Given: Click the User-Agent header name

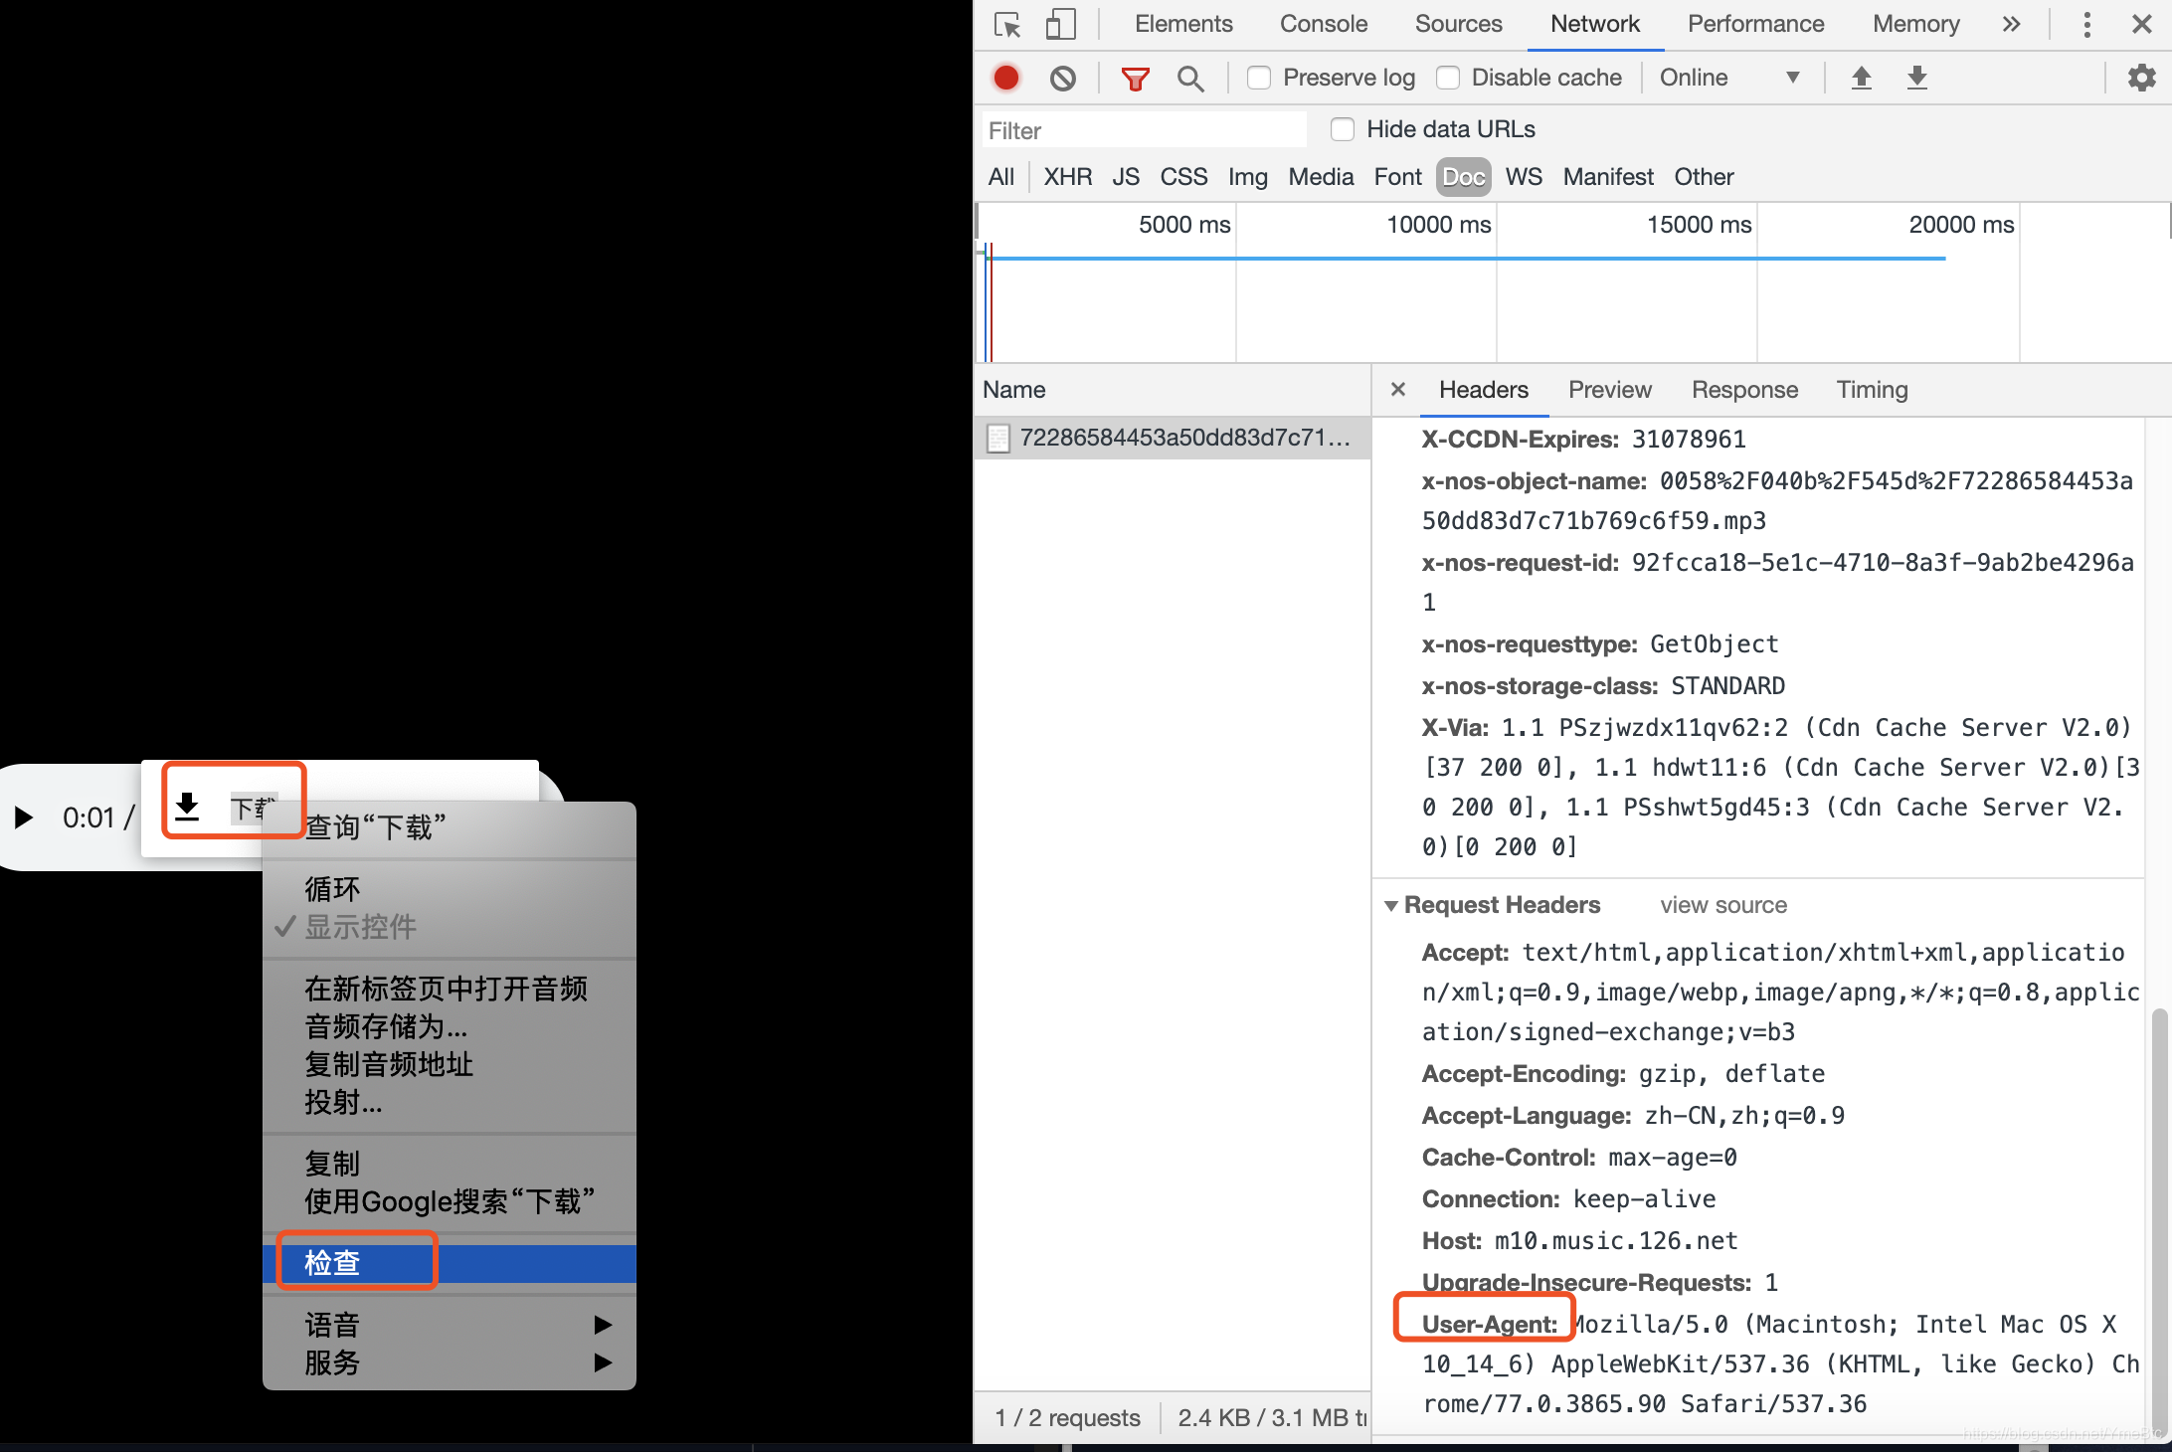Looking at the screenshot, I should [1489, 1324].
